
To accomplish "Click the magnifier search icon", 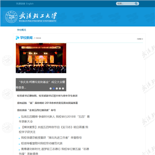I will point(136,3).
